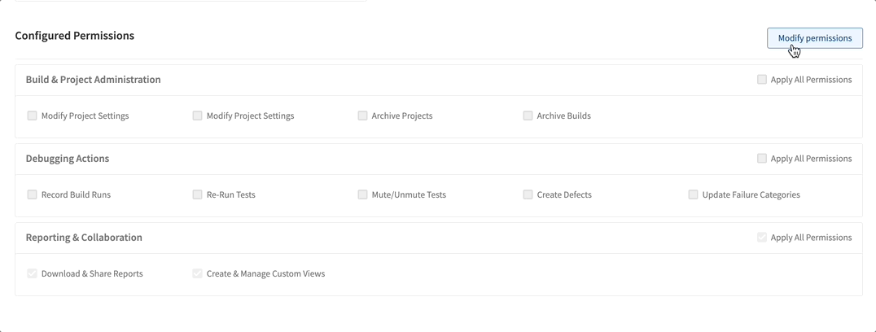Viewport: 876px width, 332px height.
Task: Enable Apply All Permissions for Debugging Actions
Action: point(762,159)
